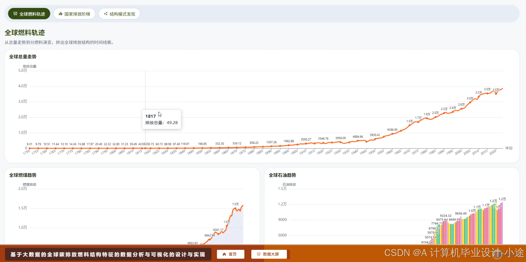The height and width of the screenshot is (262, 526).
Task: Click the 4953.93 label in coal chart
Action: pos(192,243)
